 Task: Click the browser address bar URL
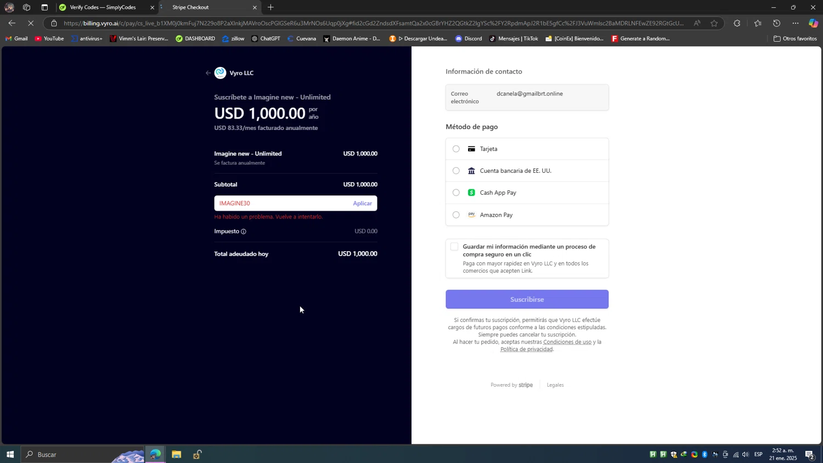(x=373, y=23)
